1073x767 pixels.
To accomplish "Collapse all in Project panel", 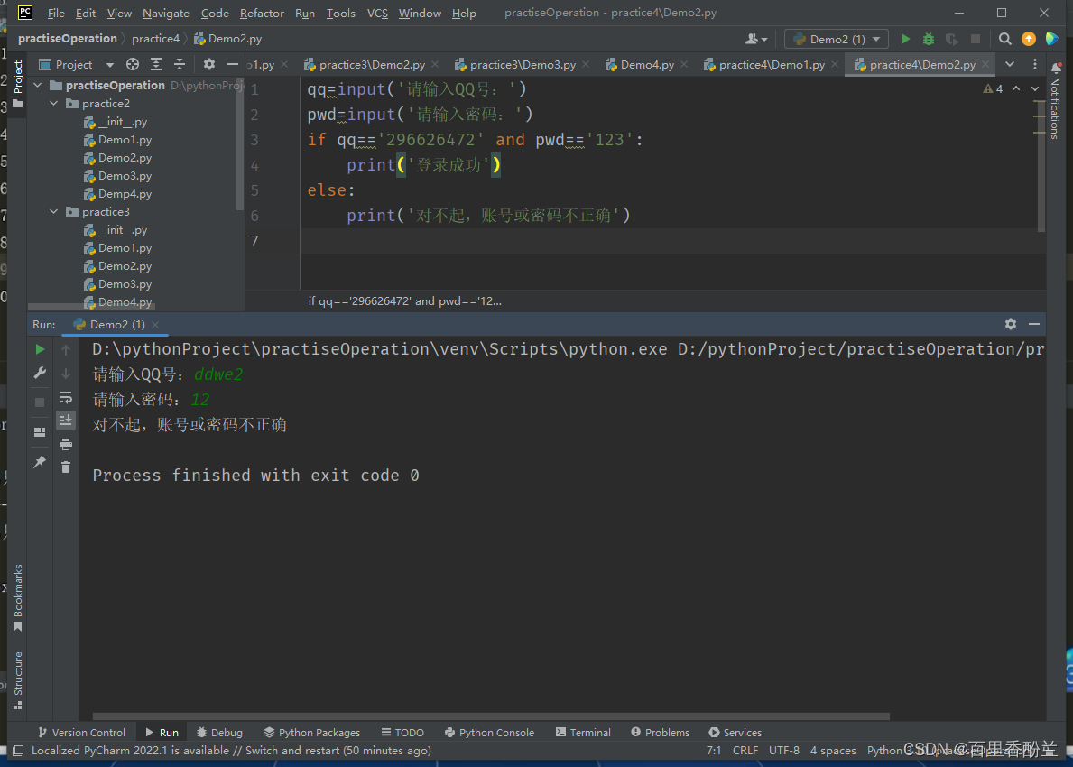I will coord(180,64).
